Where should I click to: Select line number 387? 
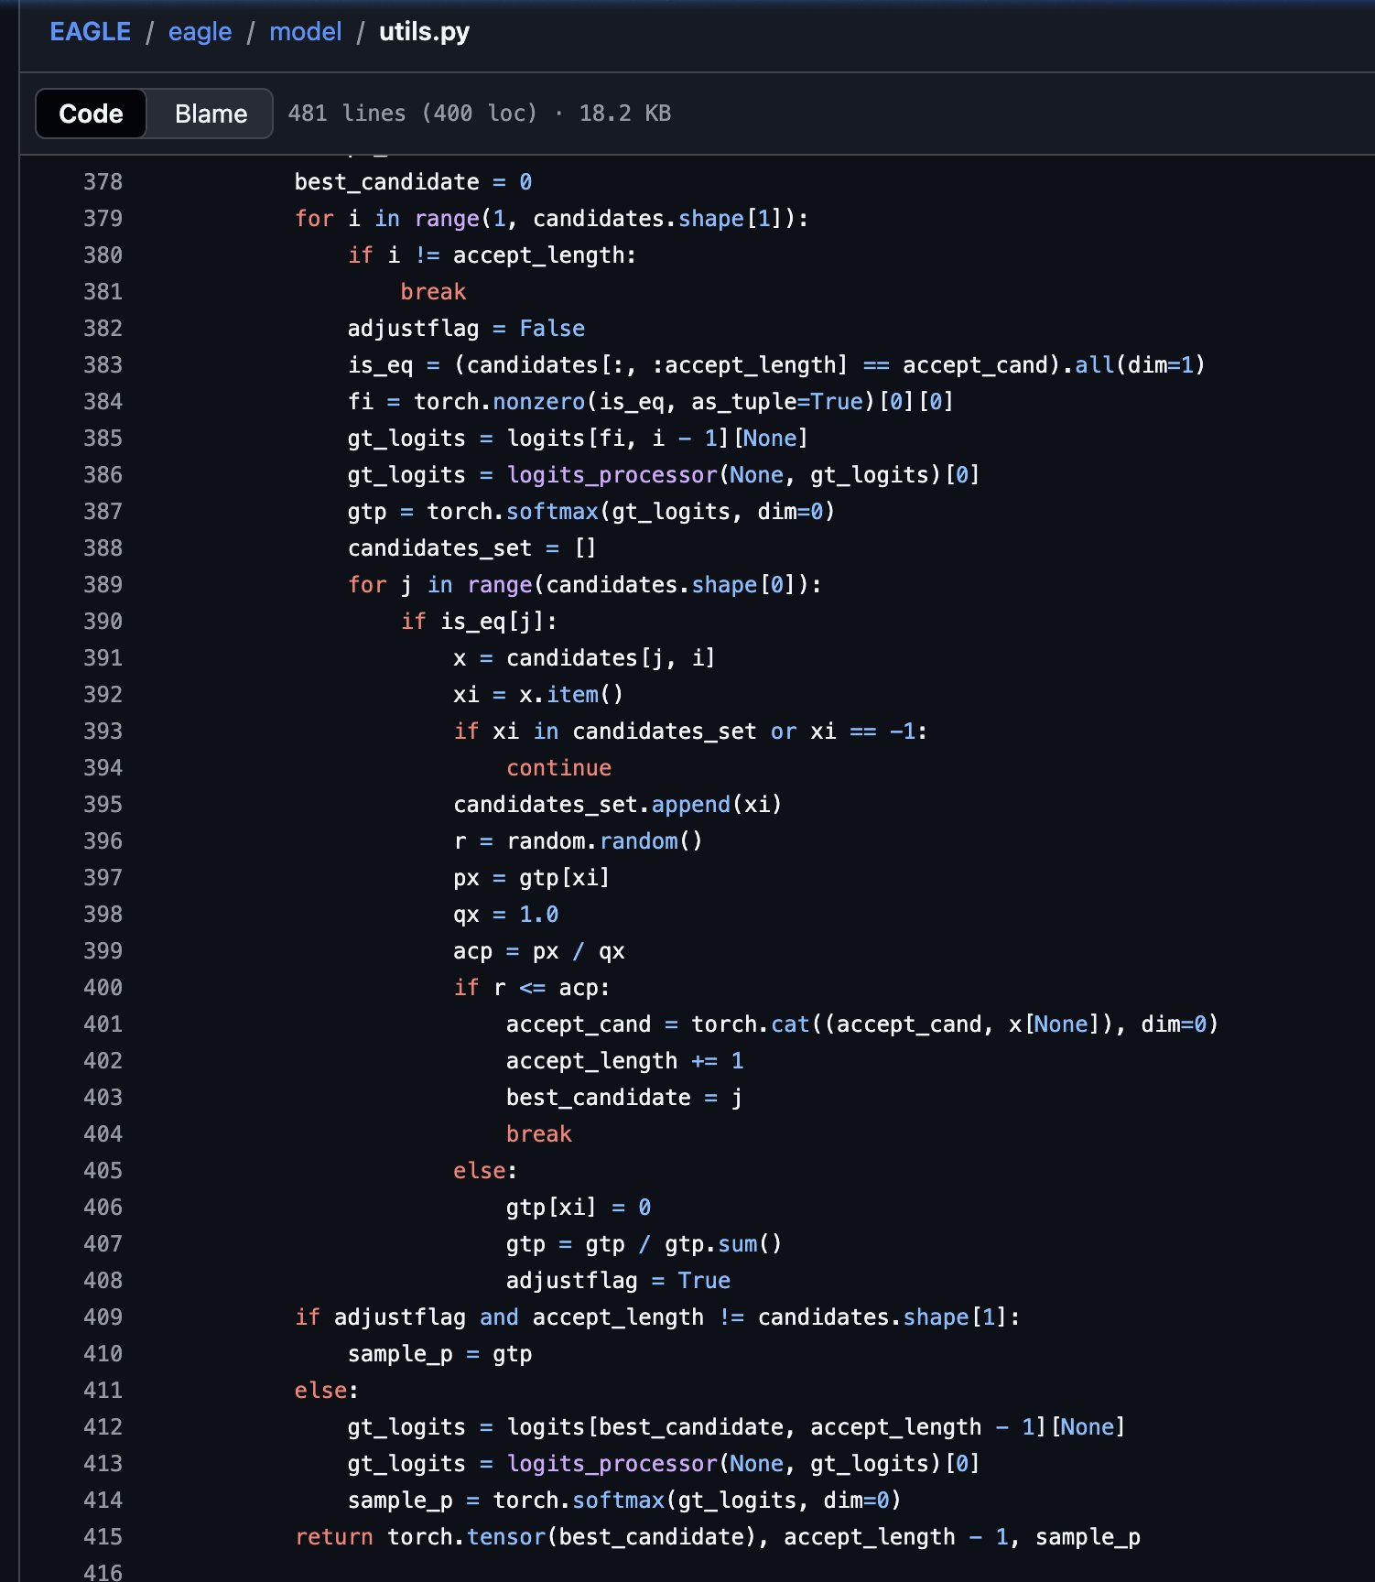tap(103, 512)
